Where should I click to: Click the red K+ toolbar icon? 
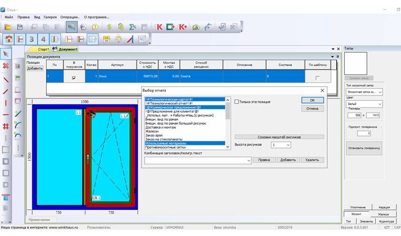(x=182, y=27)
